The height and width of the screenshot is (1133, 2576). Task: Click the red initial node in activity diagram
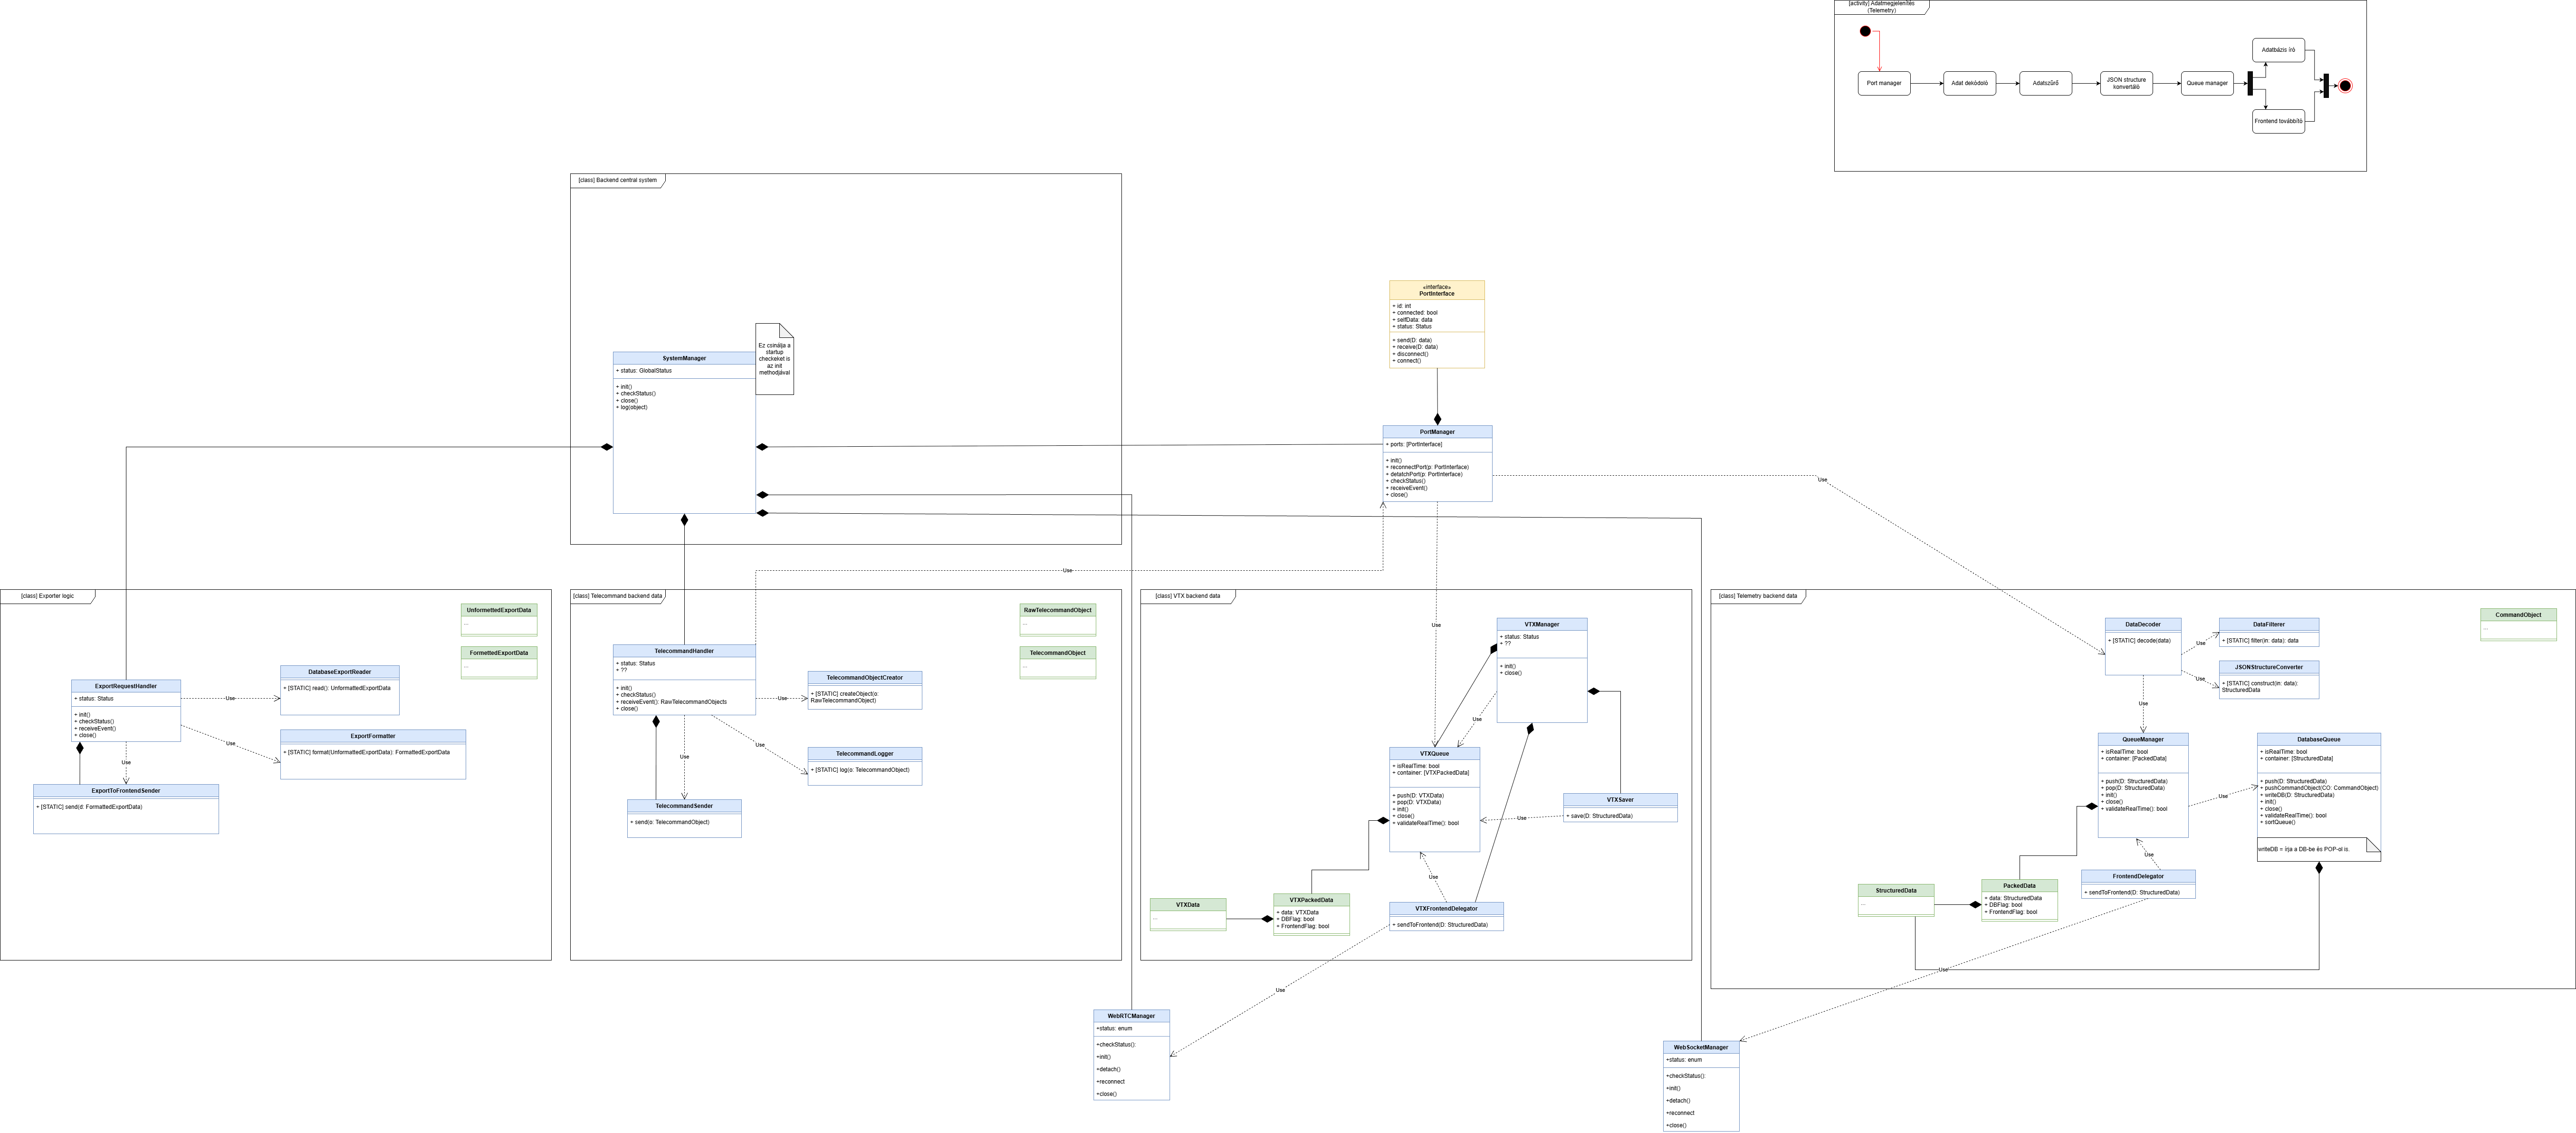[x=1865, y=31]
